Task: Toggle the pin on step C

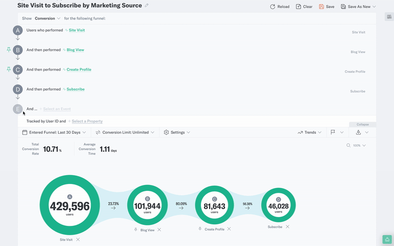Action: coord(8,69)
